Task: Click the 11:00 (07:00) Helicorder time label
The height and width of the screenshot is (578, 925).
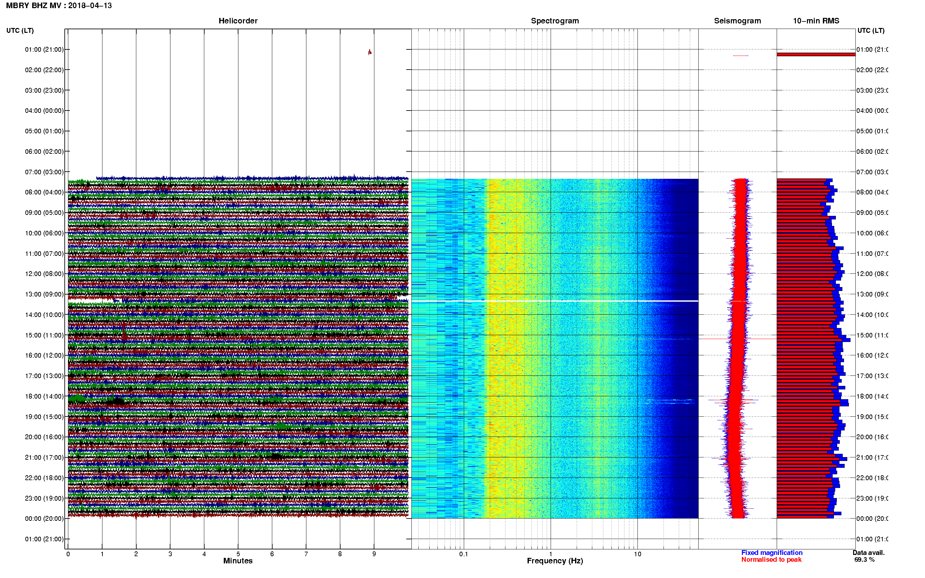Action: click(x=44, y=254)
